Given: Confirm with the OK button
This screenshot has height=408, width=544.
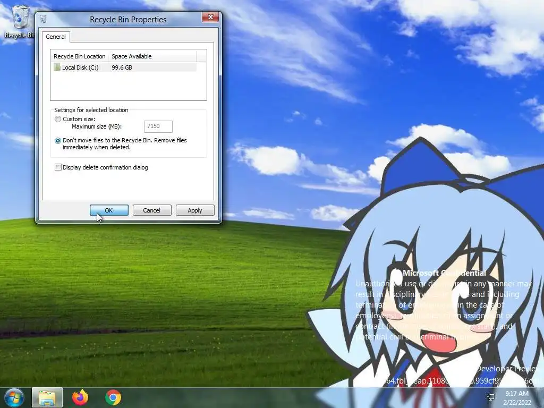Looking at the screenshot, I should 109,210.
